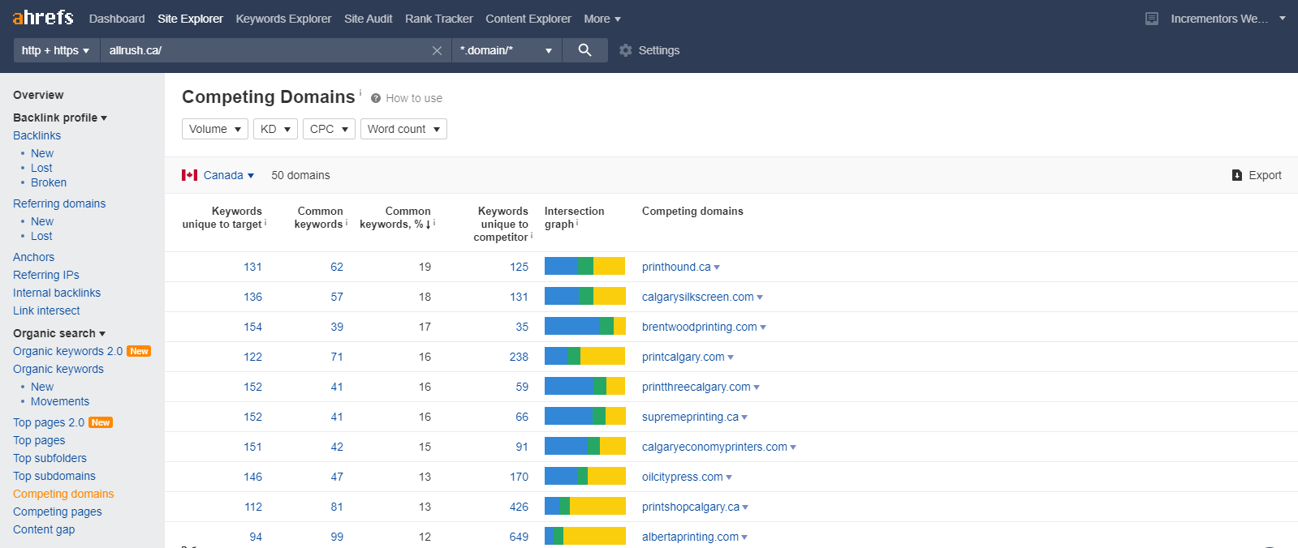Collapse the Organic search section
Image resolution: width=1298 pixels, height=548 pixels.
[59, 333]
